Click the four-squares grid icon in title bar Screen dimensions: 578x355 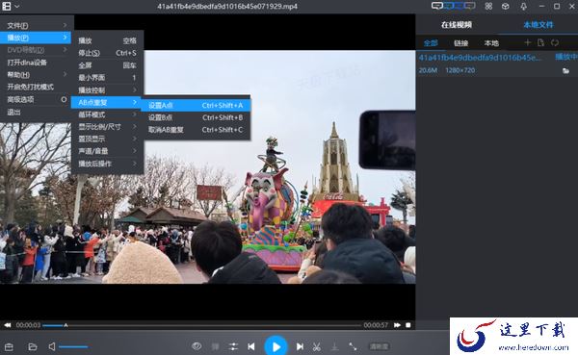488,7
